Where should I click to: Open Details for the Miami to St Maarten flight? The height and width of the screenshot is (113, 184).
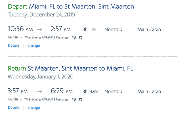[13, 45]
